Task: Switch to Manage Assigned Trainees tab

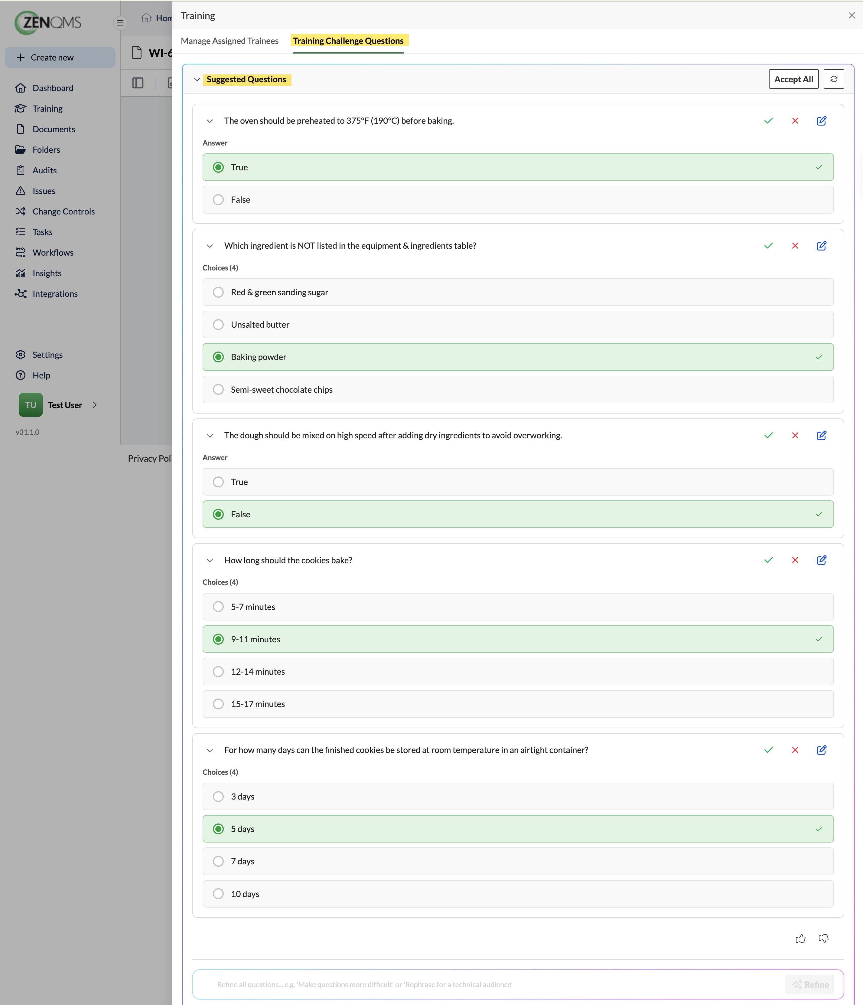Action: (x=230, y=41)
